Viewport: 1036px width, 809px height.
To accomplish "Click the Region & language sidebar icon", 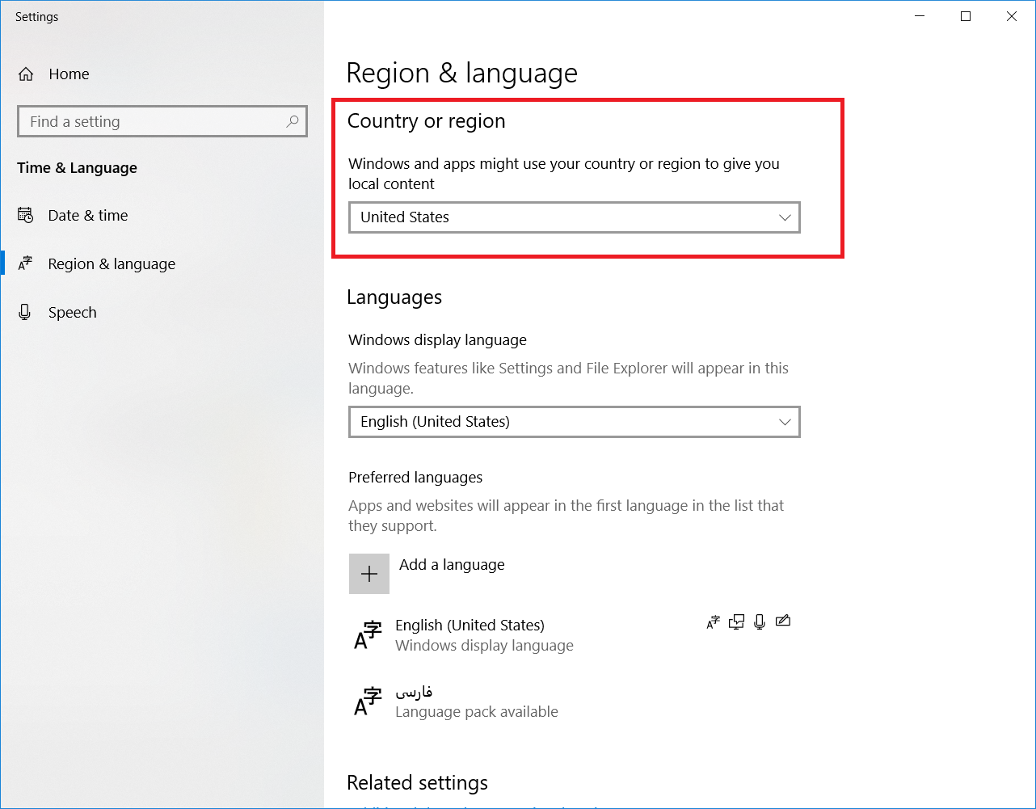I will pos(26,263).
